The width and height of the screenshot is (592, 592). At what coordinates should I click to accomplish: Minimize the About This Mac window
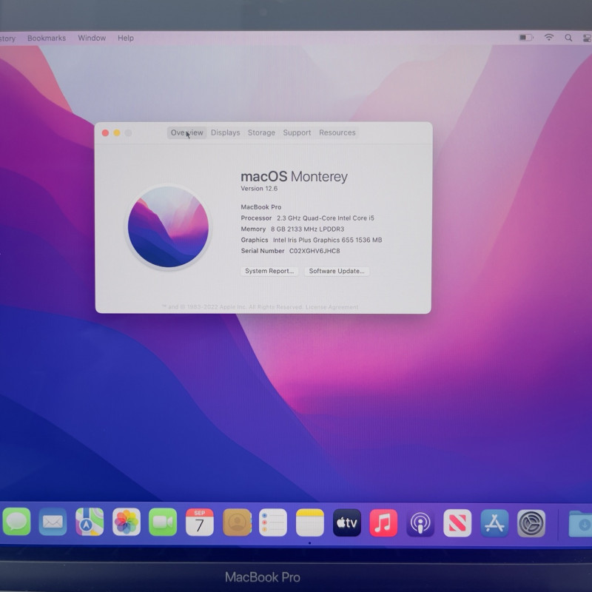pyautogui.click(x=117, y=133)
